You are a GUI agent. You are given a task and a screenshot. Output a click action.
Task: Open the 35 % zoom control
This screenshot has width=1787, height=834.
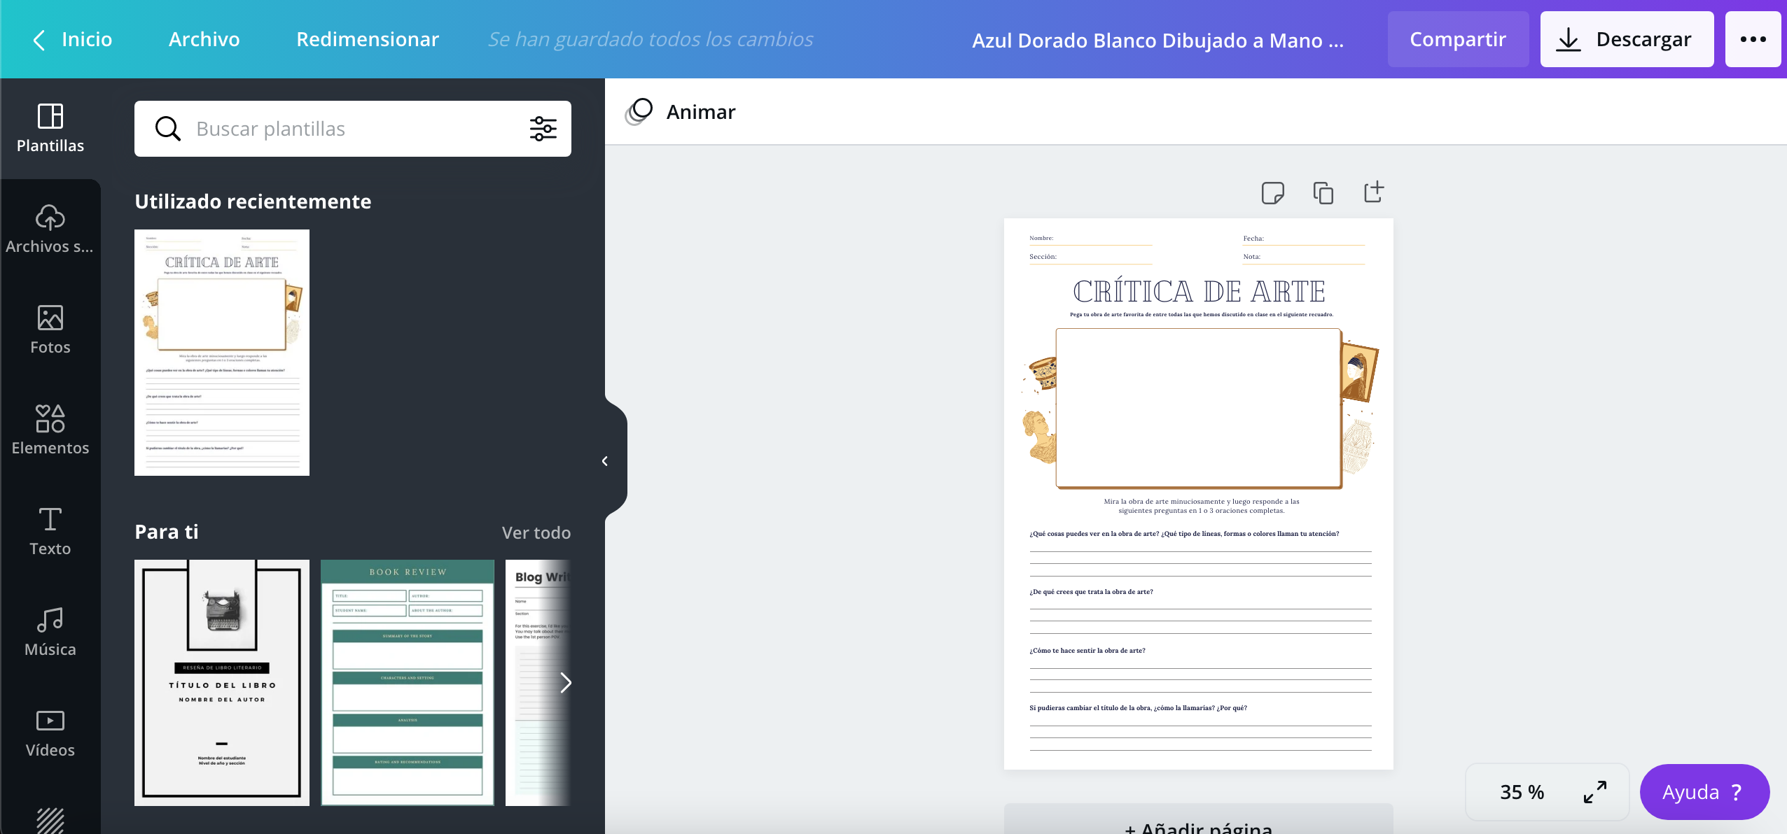(1522, 792)
